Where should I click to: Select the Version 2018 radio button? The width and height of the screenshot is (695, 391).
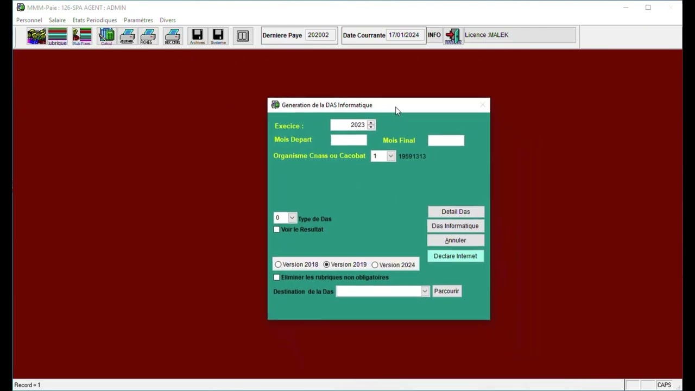click(278, 264)
